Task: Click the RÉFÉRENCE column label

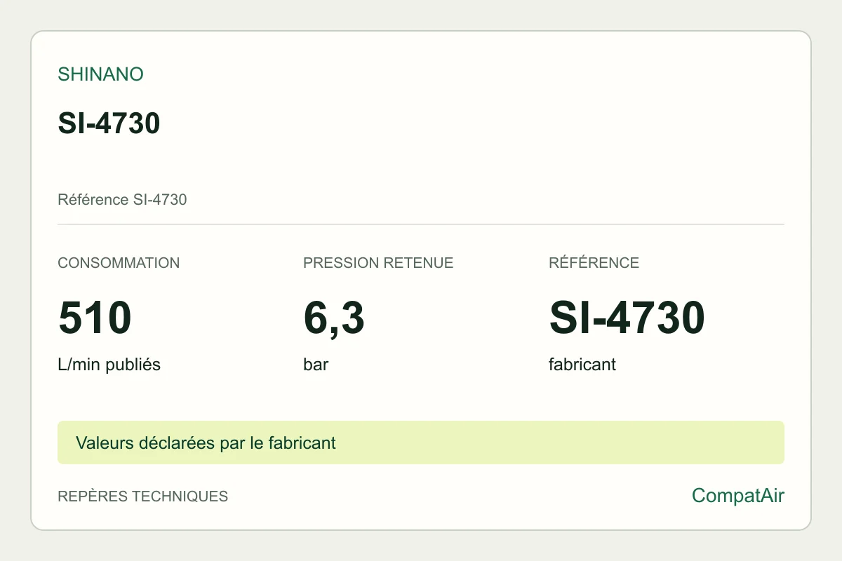Action: (594, 263)
